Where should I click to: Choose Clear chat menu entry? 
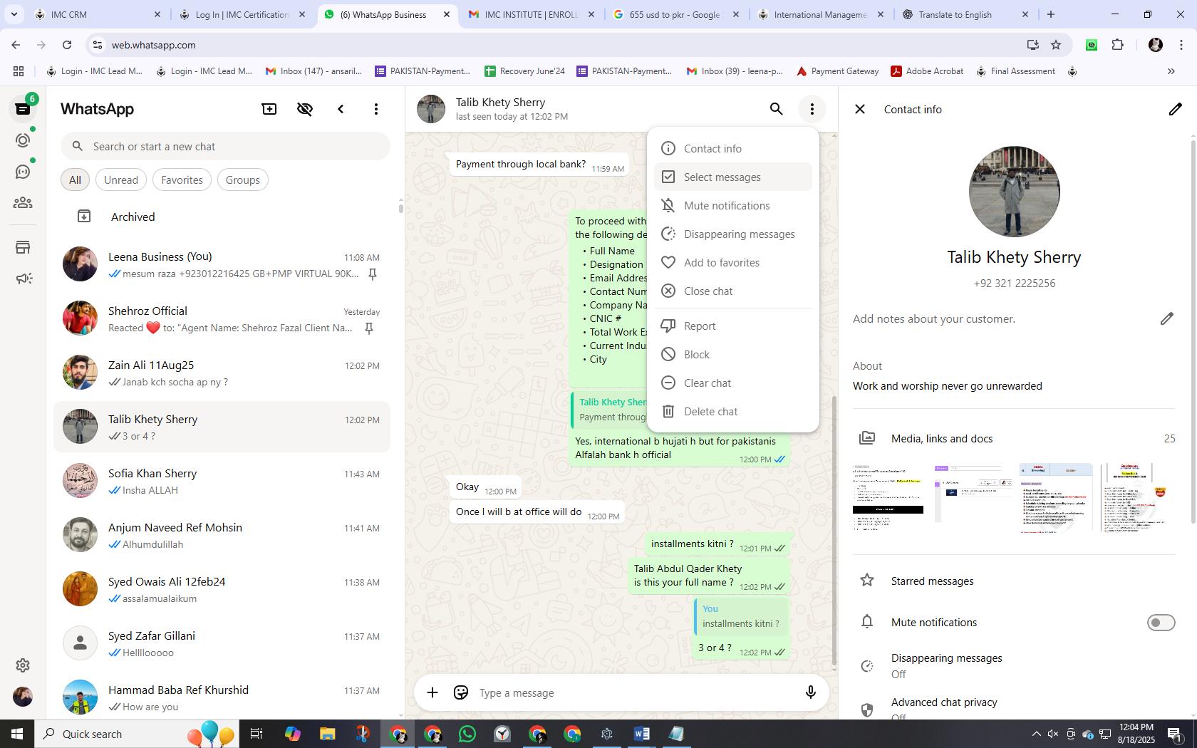tap(733, 383)
